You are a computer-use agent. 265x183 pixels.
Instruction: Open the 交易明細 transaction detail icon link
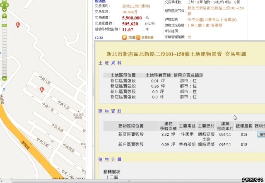[x=145, y=37]
